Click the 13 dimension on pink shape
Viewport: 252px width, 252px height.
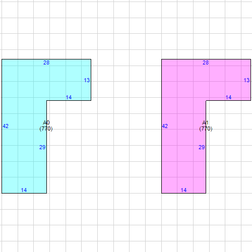click(246, 80)
